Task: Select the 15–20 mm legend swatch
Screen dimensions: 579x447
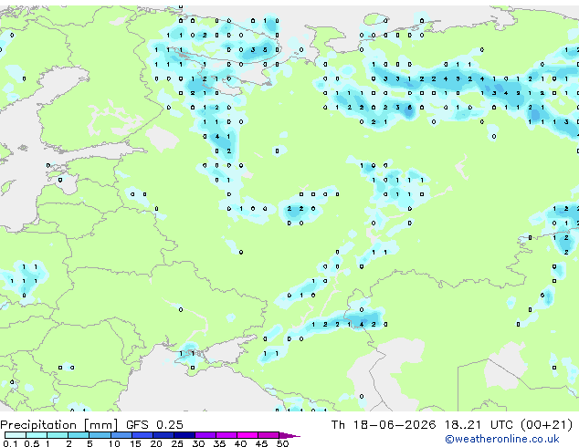Action: [142, 435]
